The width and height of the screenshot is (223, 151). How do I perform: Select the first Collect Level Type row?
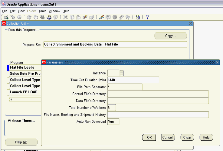(25, 80)
